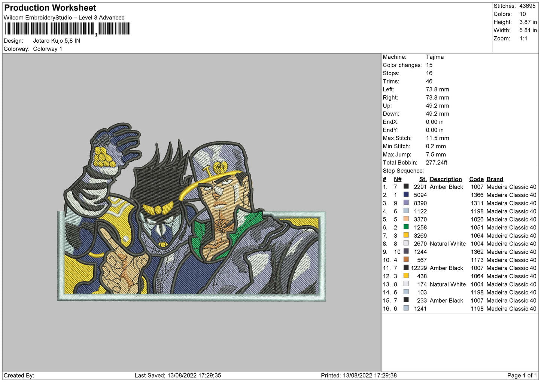Click the Up value '49.2 mm'
The height and width of the screenshot is (382, 541).
pyautogui.click(x=437, y=106)
